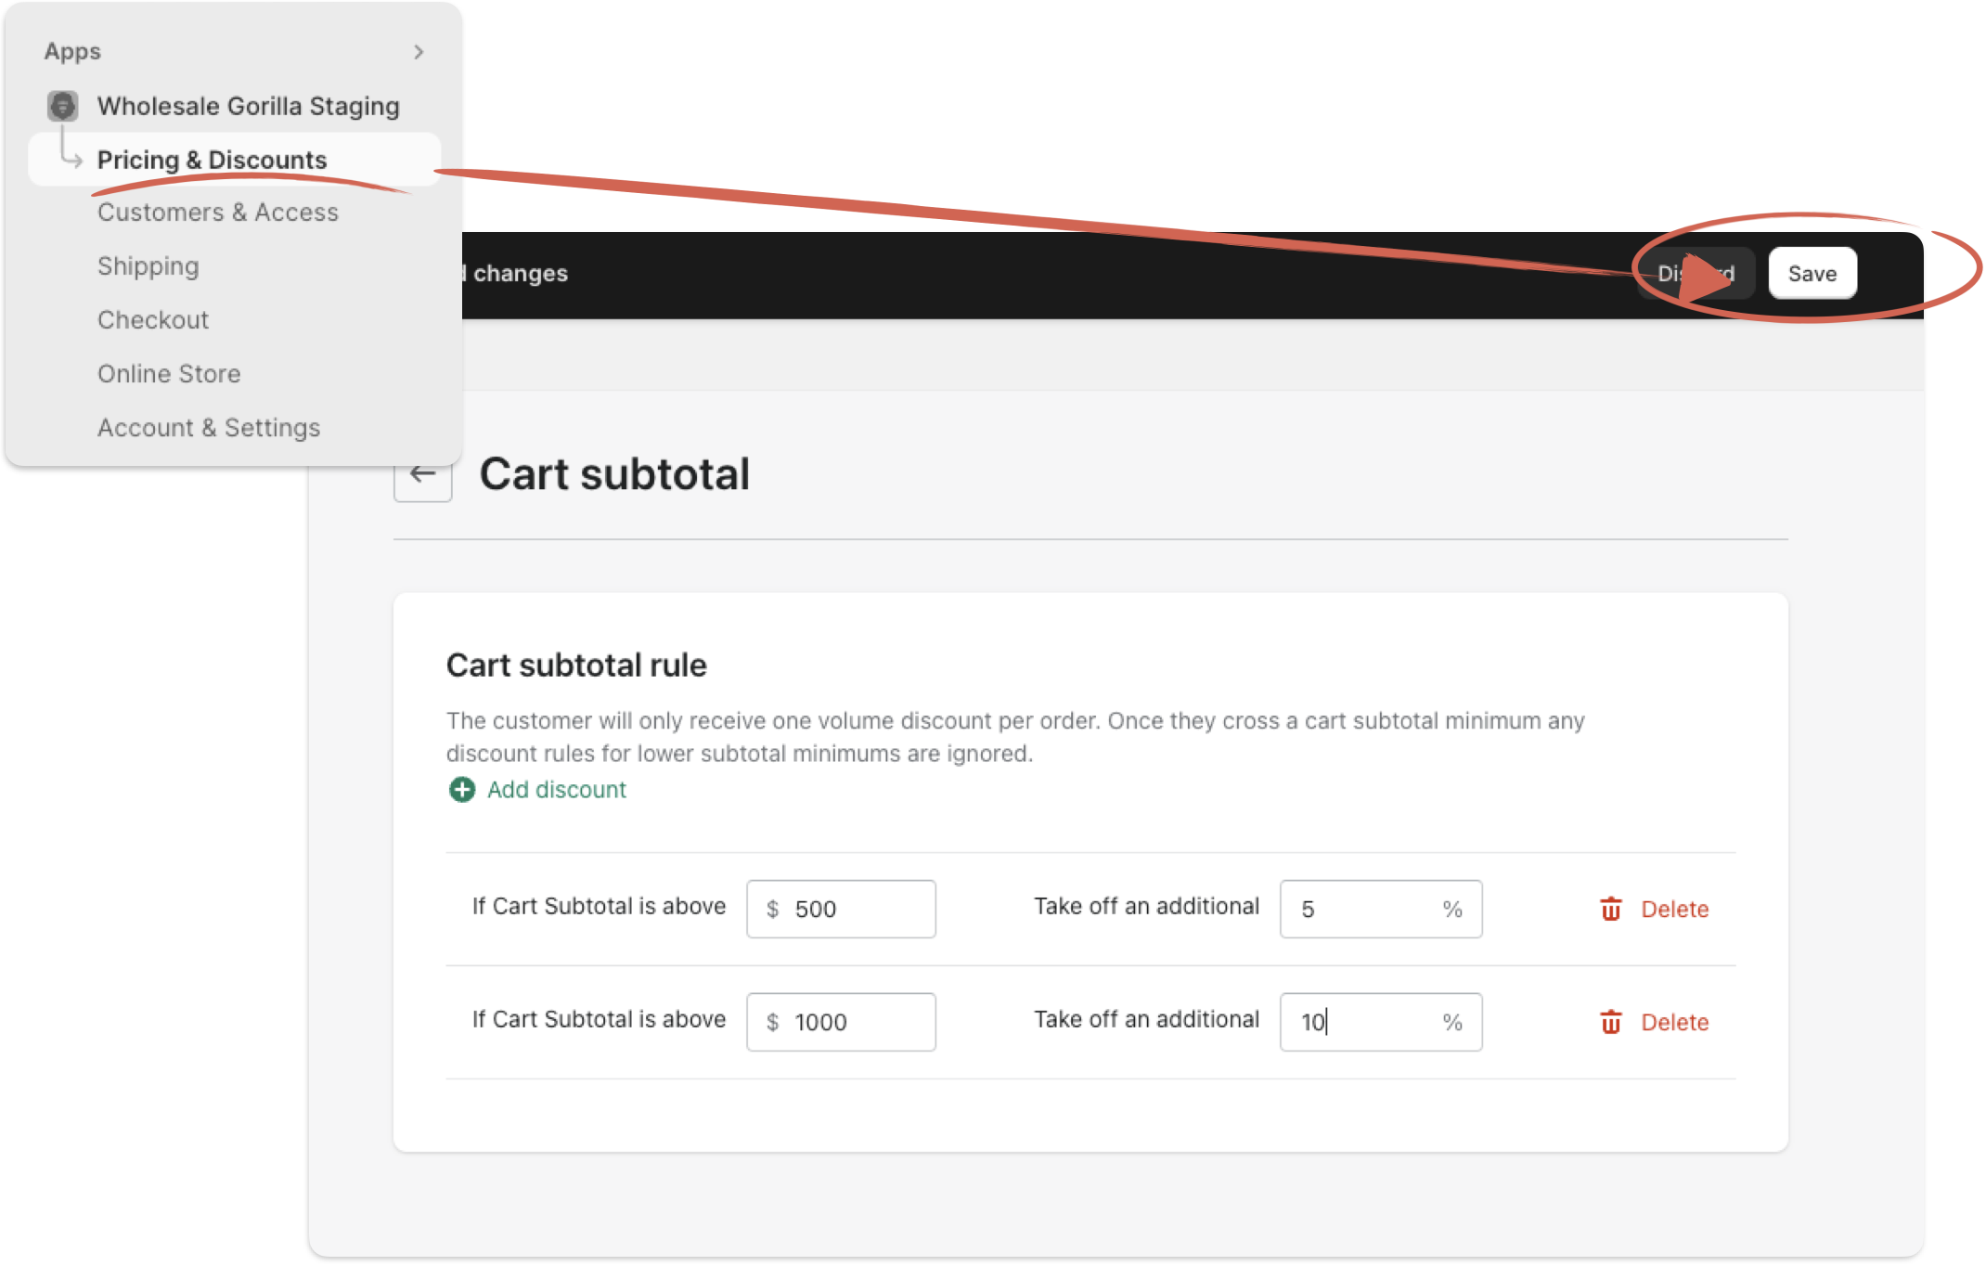Image resolution: width=1986 pixels, height=1266 pixels.
Task: Click the trash icon for the 1000 rule
Action: tap(1611, 1022)
